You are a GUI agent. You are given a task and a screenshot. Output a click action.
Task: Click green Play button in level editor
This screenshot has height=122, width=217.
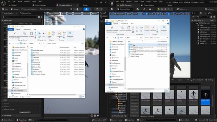(x=159, y=9)
